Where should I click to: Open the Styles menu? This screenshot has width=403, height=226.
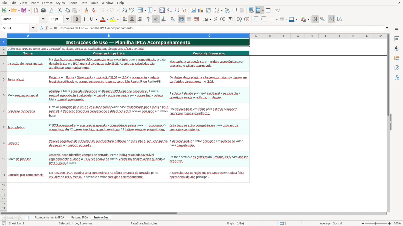click(60, 3)
